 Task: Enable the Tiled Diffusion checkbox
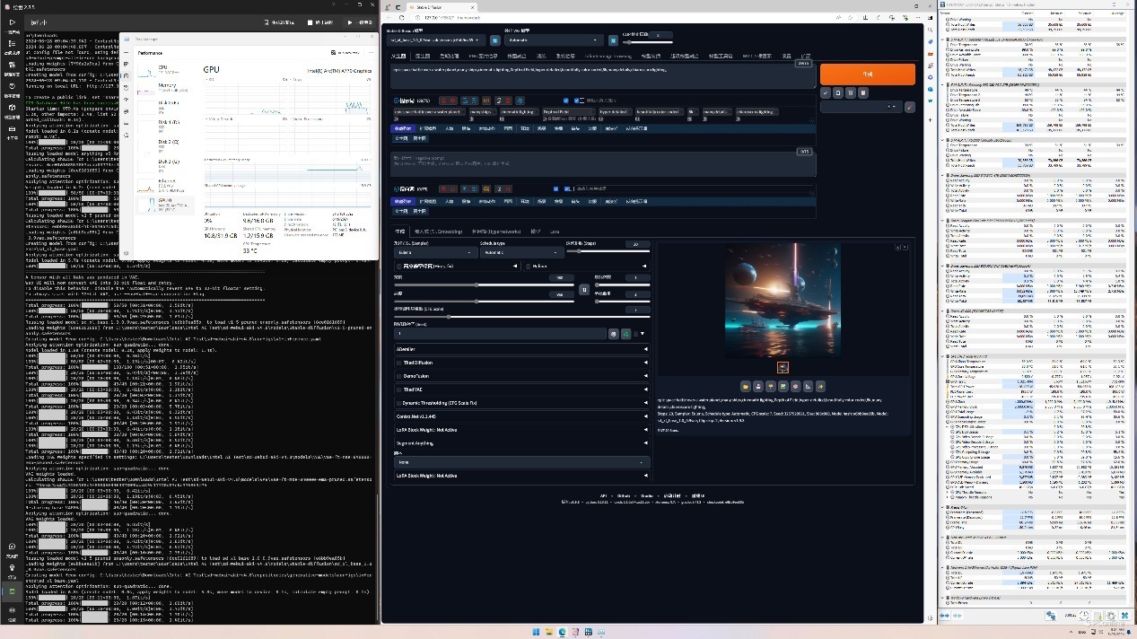(399, 363)
